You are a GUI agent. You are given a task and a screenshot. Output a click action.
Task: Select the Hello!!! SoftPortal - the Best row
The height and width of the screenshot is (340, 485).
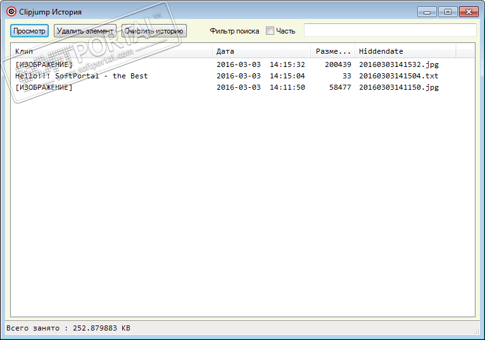click(242, 76)
